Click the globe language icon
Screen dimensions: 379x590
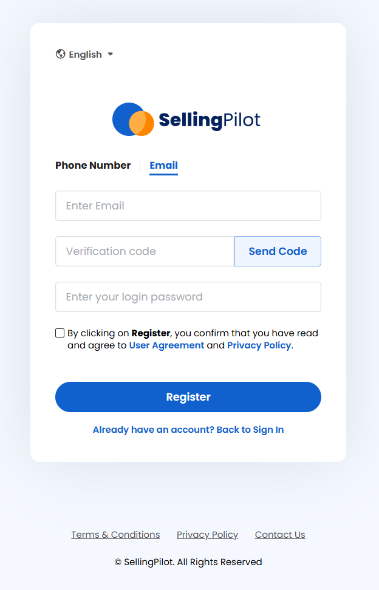(x=60, y=54)
